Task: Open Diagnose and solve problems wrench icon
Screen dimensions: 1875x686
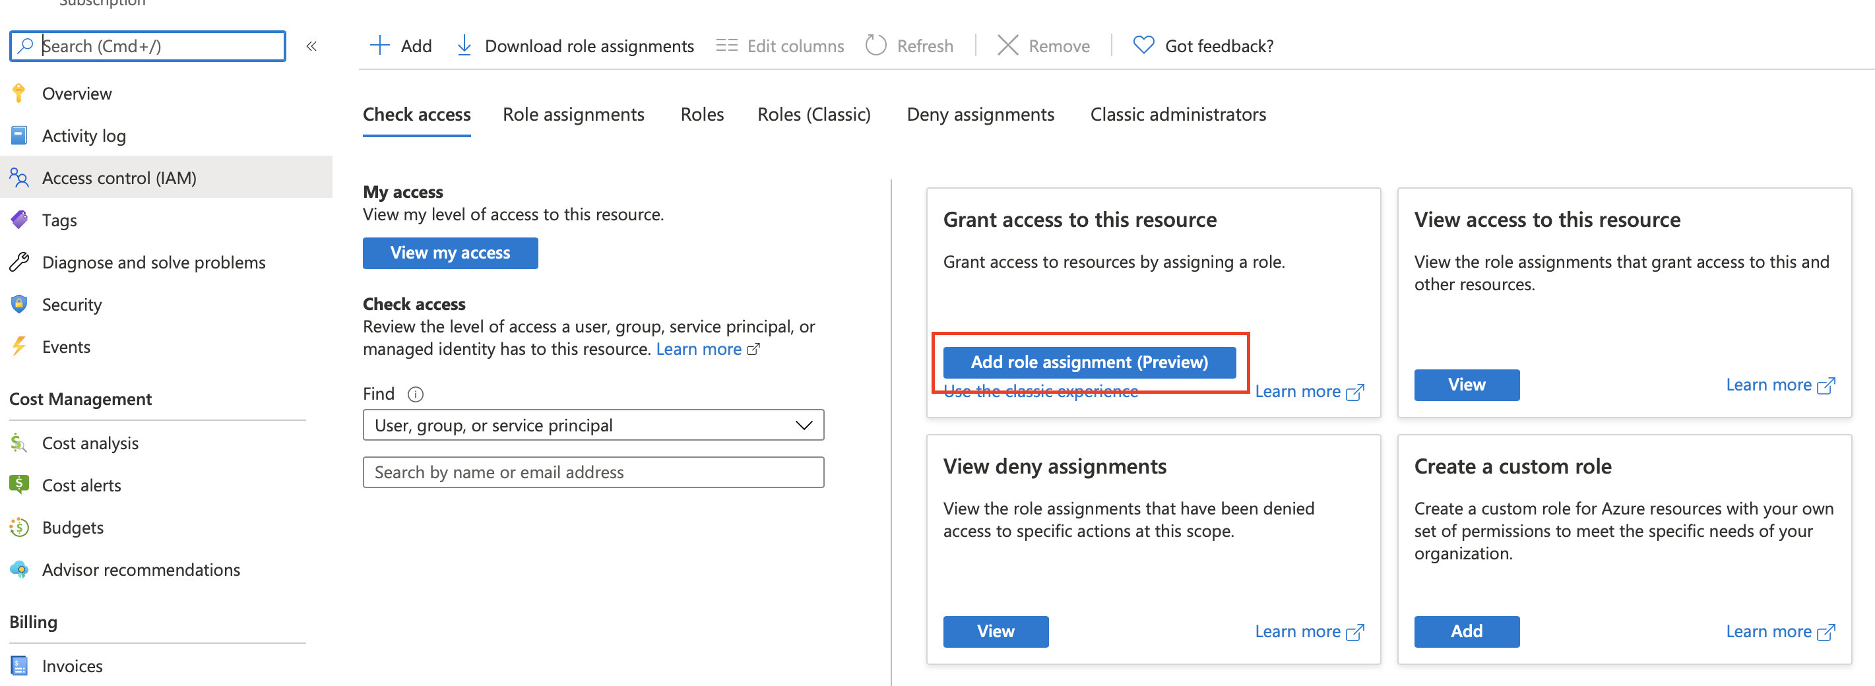Action: pyautogui.click(x=19, y=262)
